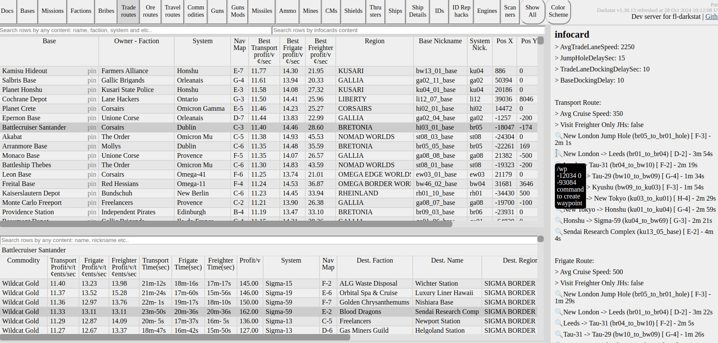
Task: Go to the Engines tab
Action: pyautogui.click(x=487, y=11)
